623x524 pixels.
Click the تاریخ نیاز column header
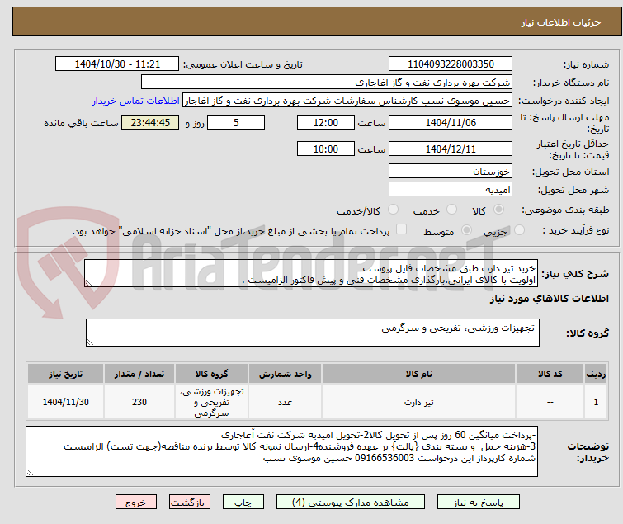tap(65, 374)
